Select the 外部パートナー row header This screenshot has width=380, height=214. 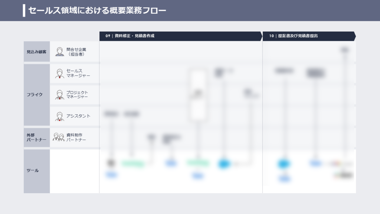[37, 137]
